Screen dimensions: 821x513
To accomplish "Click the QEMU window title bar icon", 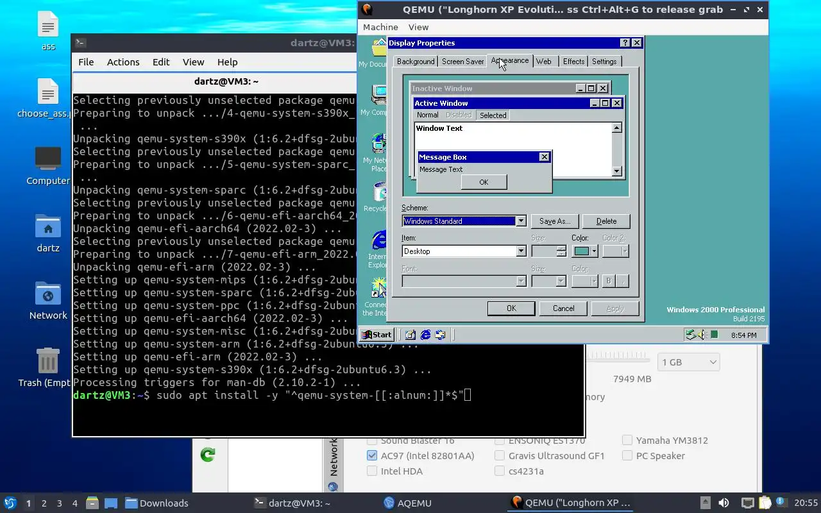I will 367,9.
